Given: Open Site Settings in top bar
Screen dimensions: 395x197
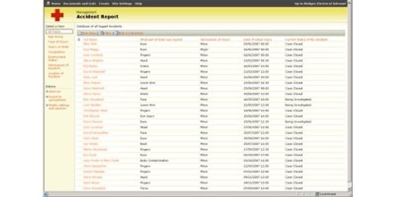Looking at the screenshot, I should [x=122, y=4].
